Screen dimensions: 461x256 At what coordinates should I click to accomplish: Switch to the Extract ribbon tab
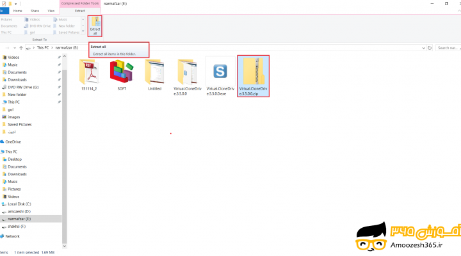tap(79, 11)
